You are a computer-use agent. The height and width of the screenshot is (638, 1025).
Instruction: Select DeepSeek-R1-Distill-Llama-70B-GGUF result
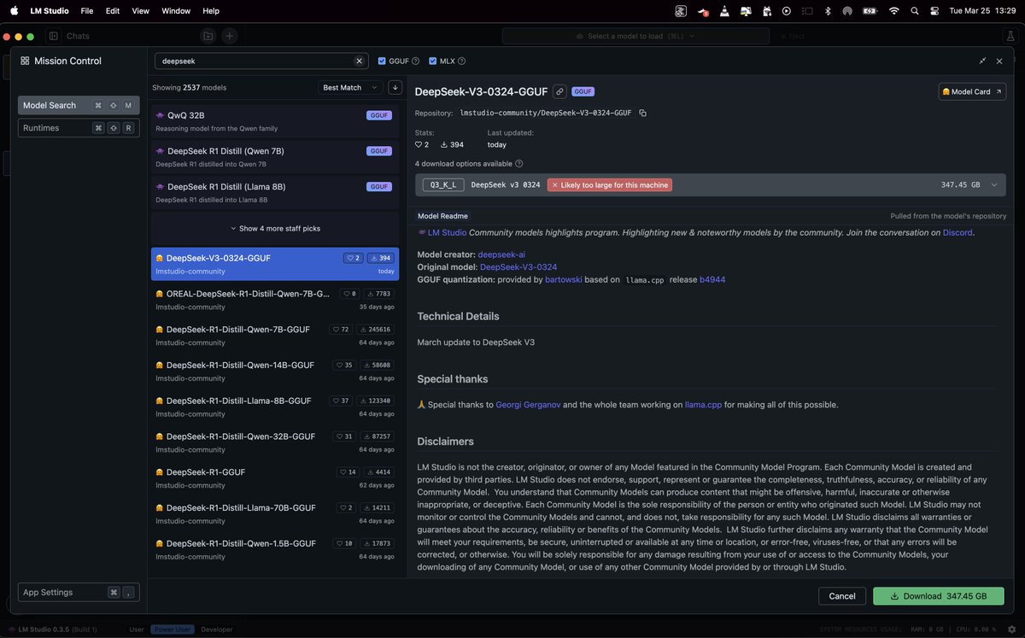tap(274, 514)
